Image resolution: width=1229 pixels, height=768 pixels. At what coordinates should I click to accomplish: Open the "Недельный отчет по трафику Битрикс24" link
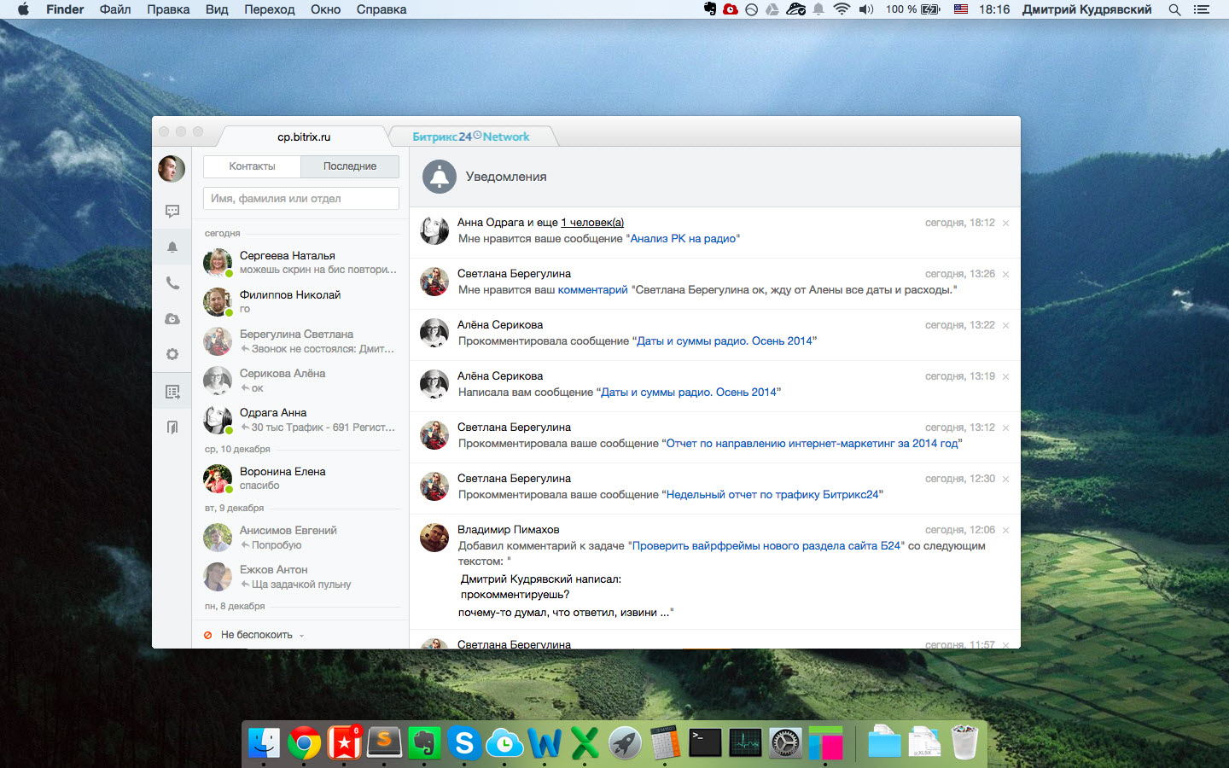tap(772, 495)
